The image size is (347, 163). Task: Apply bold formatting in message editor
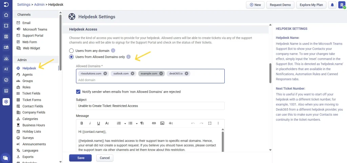point(82,123)
